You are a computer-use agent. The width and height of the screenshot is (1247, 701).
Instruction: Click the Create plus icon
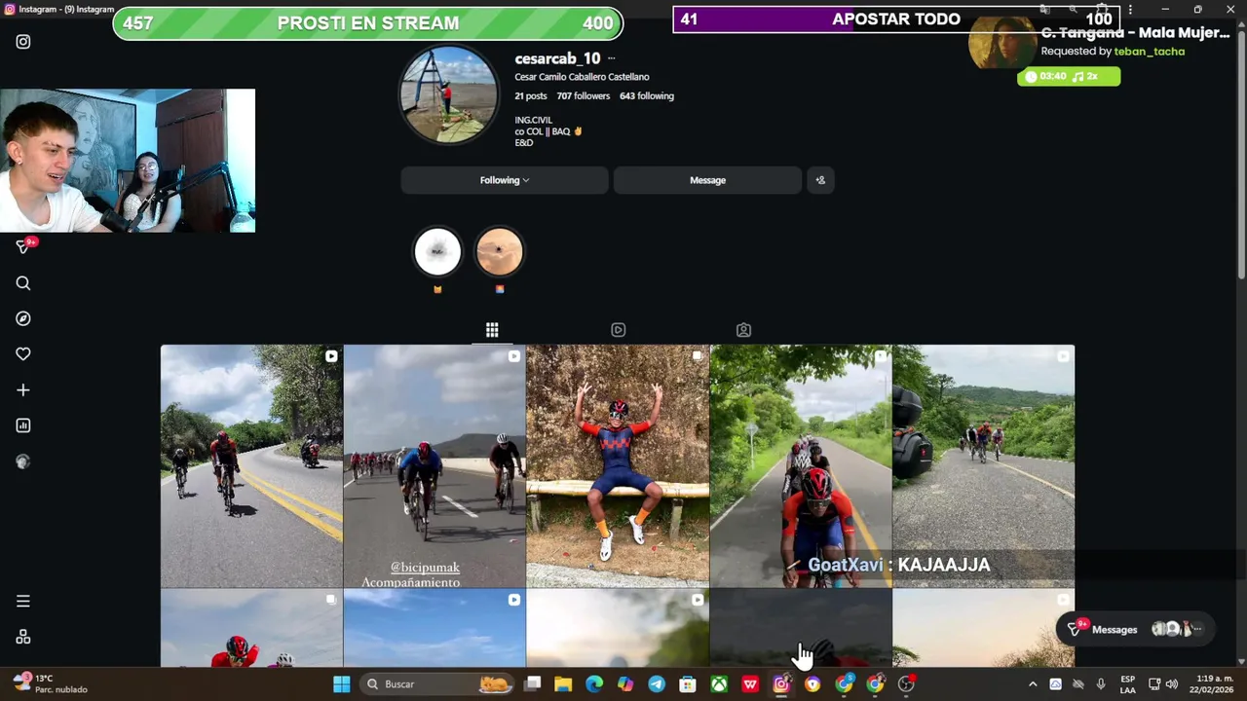[x=23, y=390]
